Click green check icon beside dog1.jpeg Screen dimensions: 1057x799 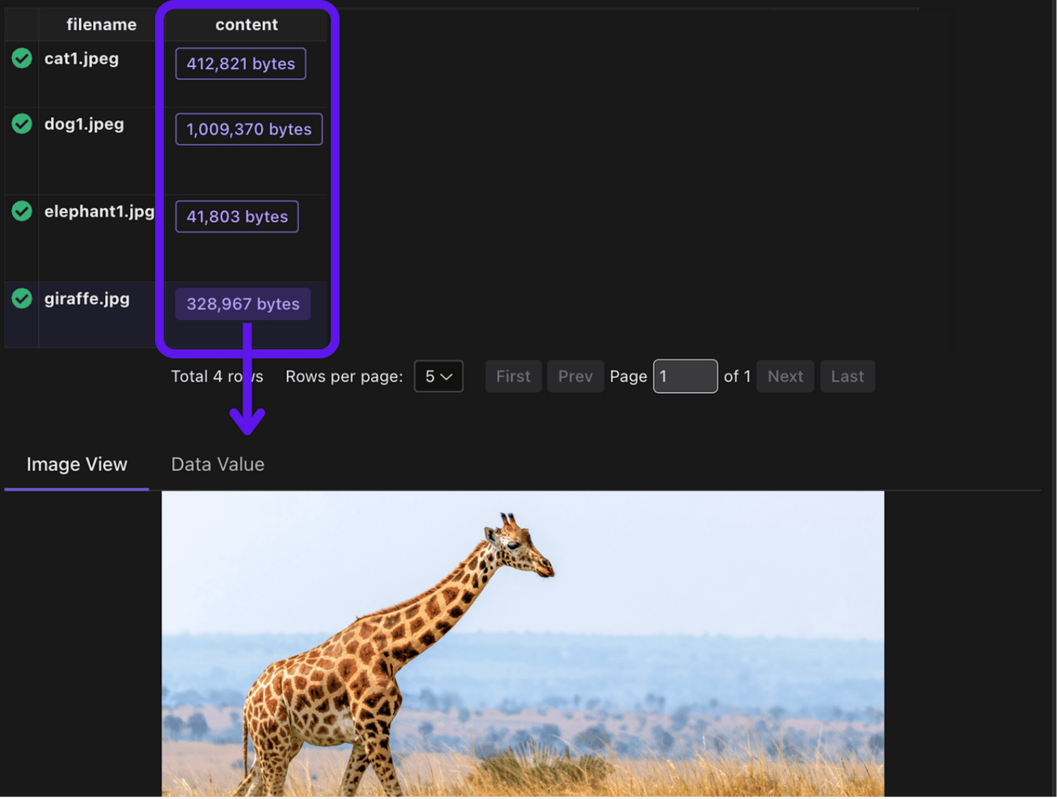point(22,124)
